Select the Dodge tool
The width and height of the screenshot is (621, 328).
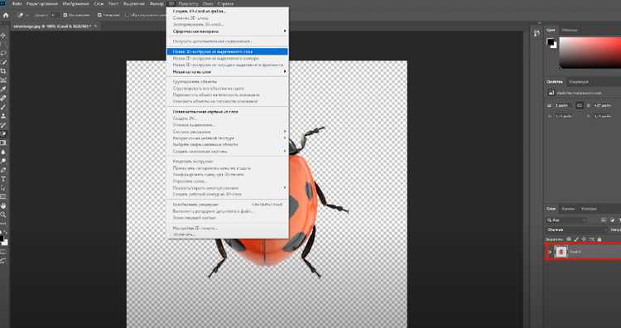[3, 161]
